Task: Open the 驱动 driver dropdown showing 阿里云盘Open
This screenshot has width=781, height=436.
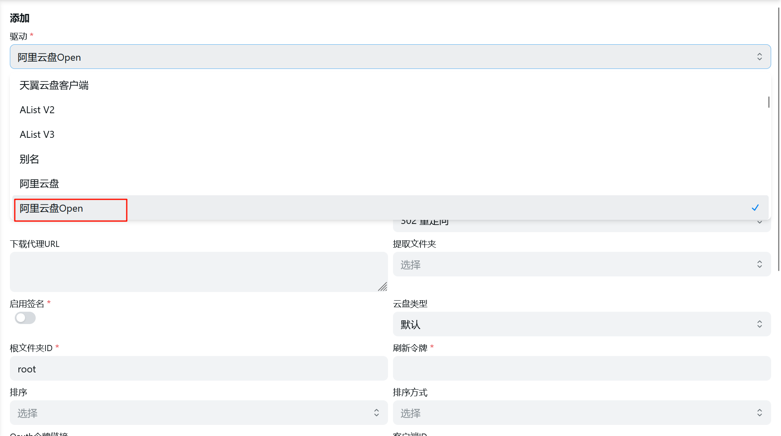Action: pos(390,57)
